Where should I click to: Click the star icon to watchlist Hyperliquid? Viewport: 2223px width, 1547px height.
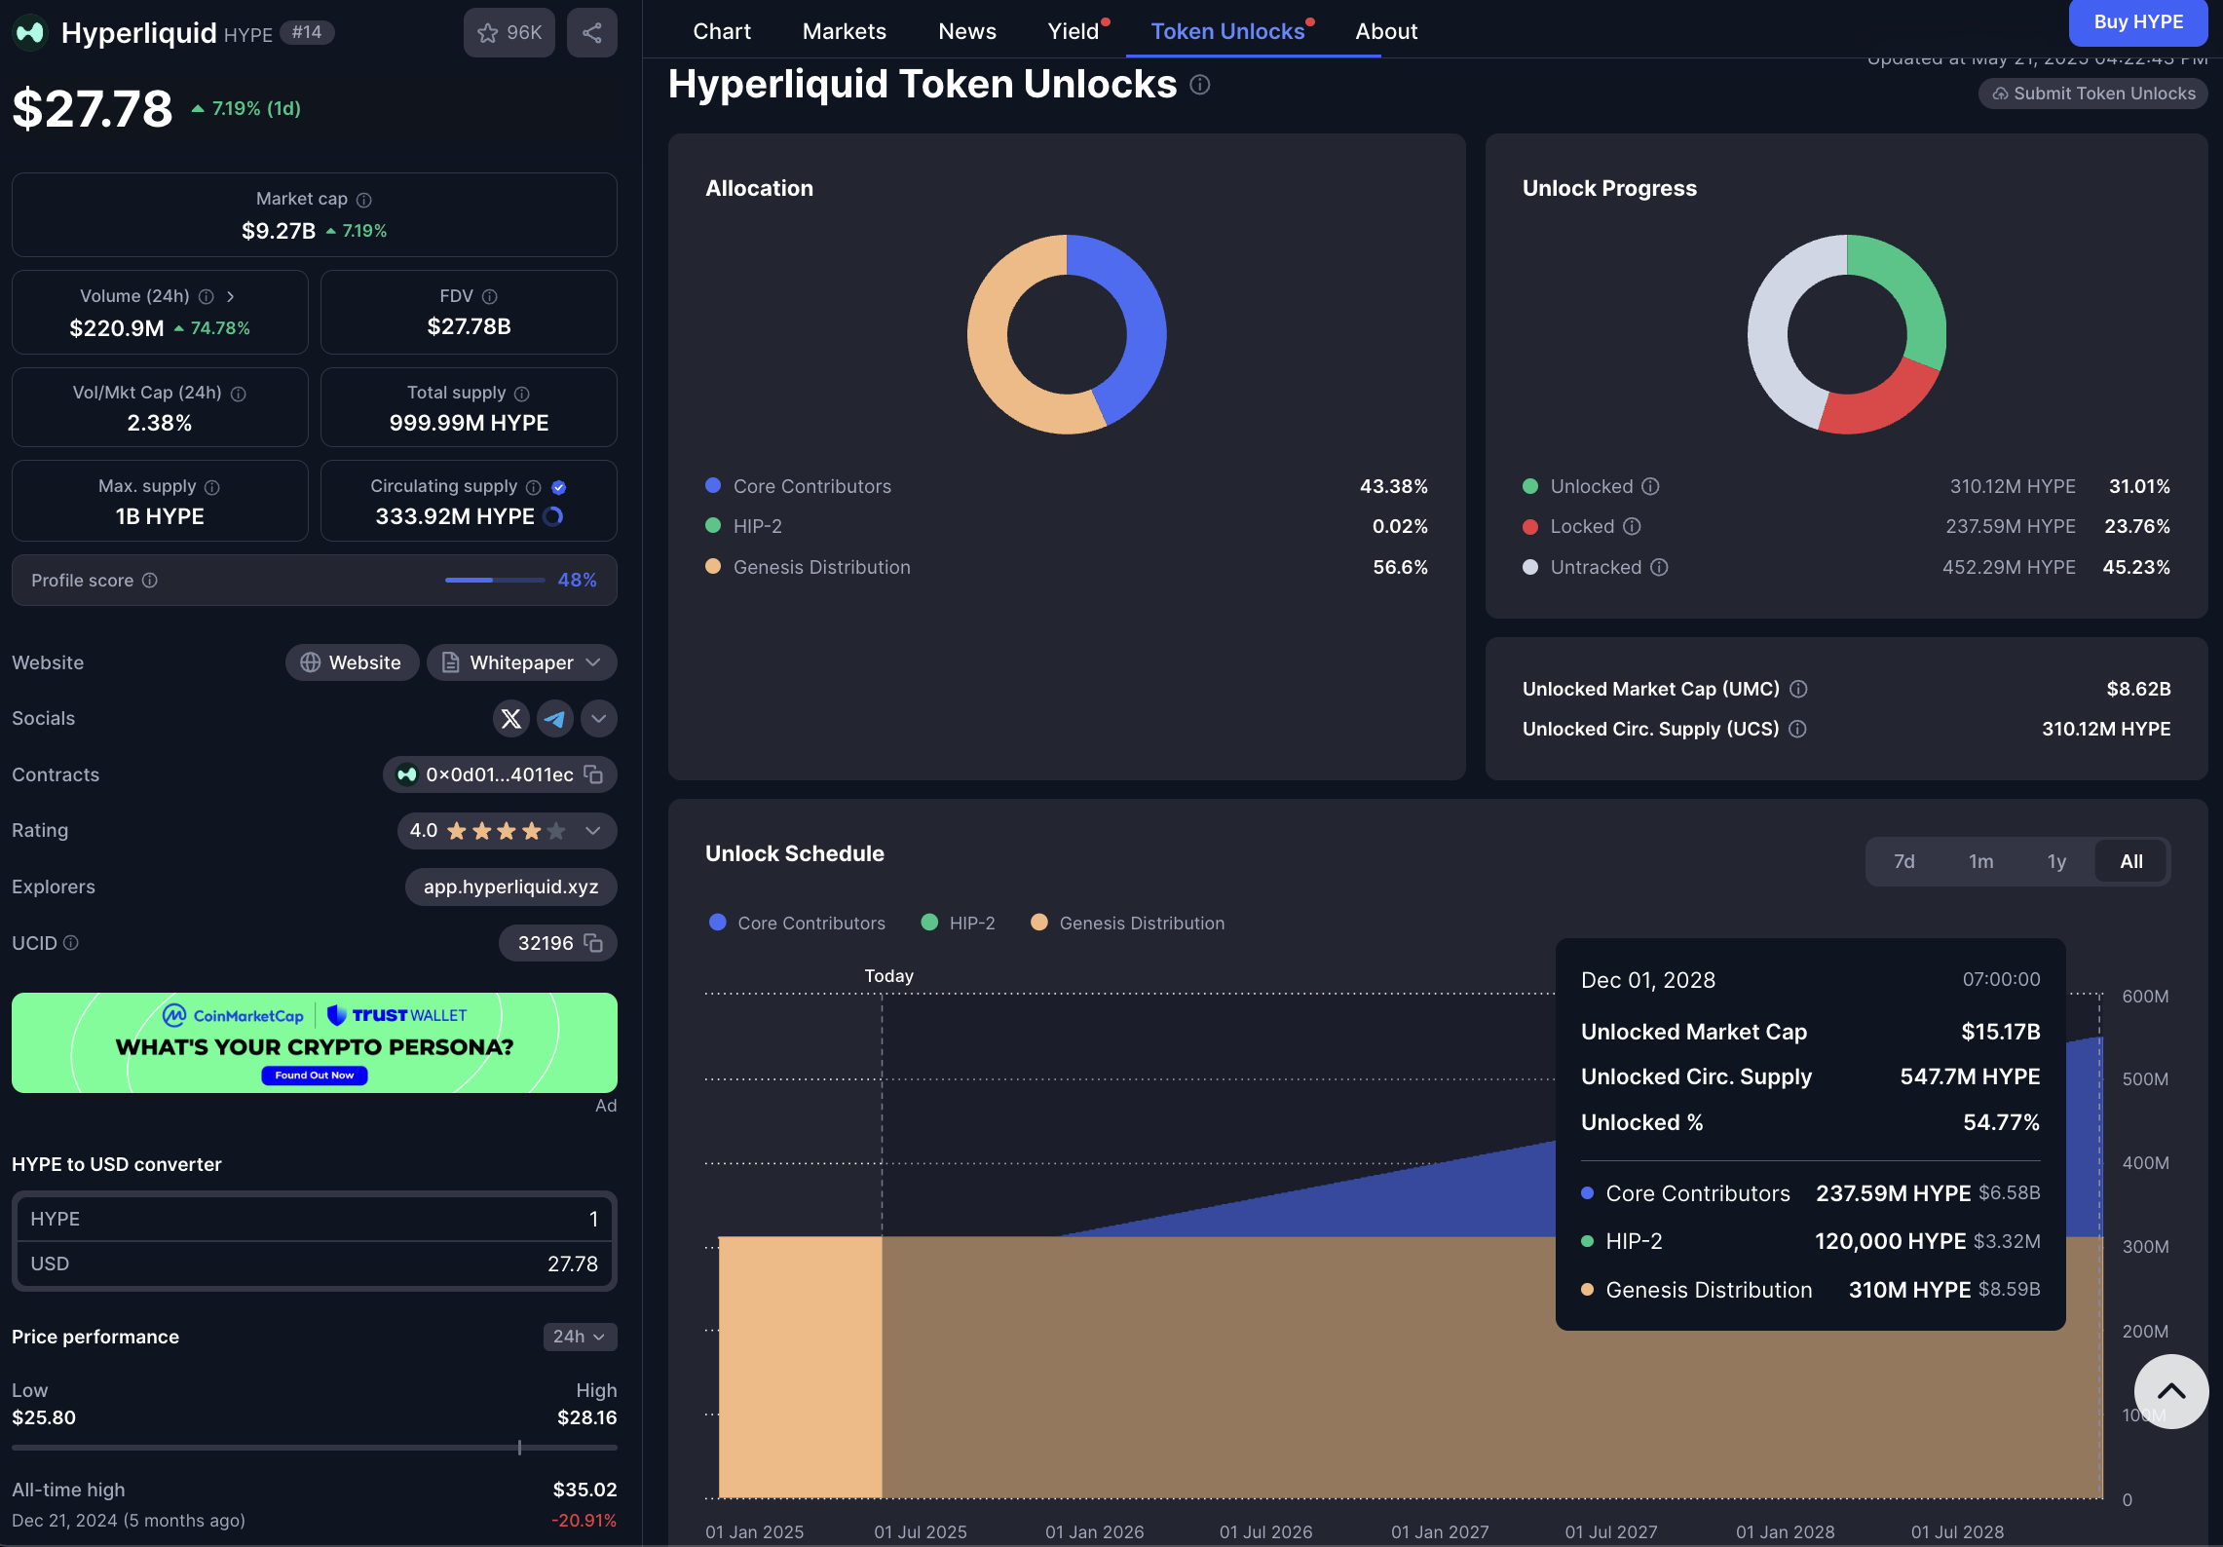[x=488, y=32]
